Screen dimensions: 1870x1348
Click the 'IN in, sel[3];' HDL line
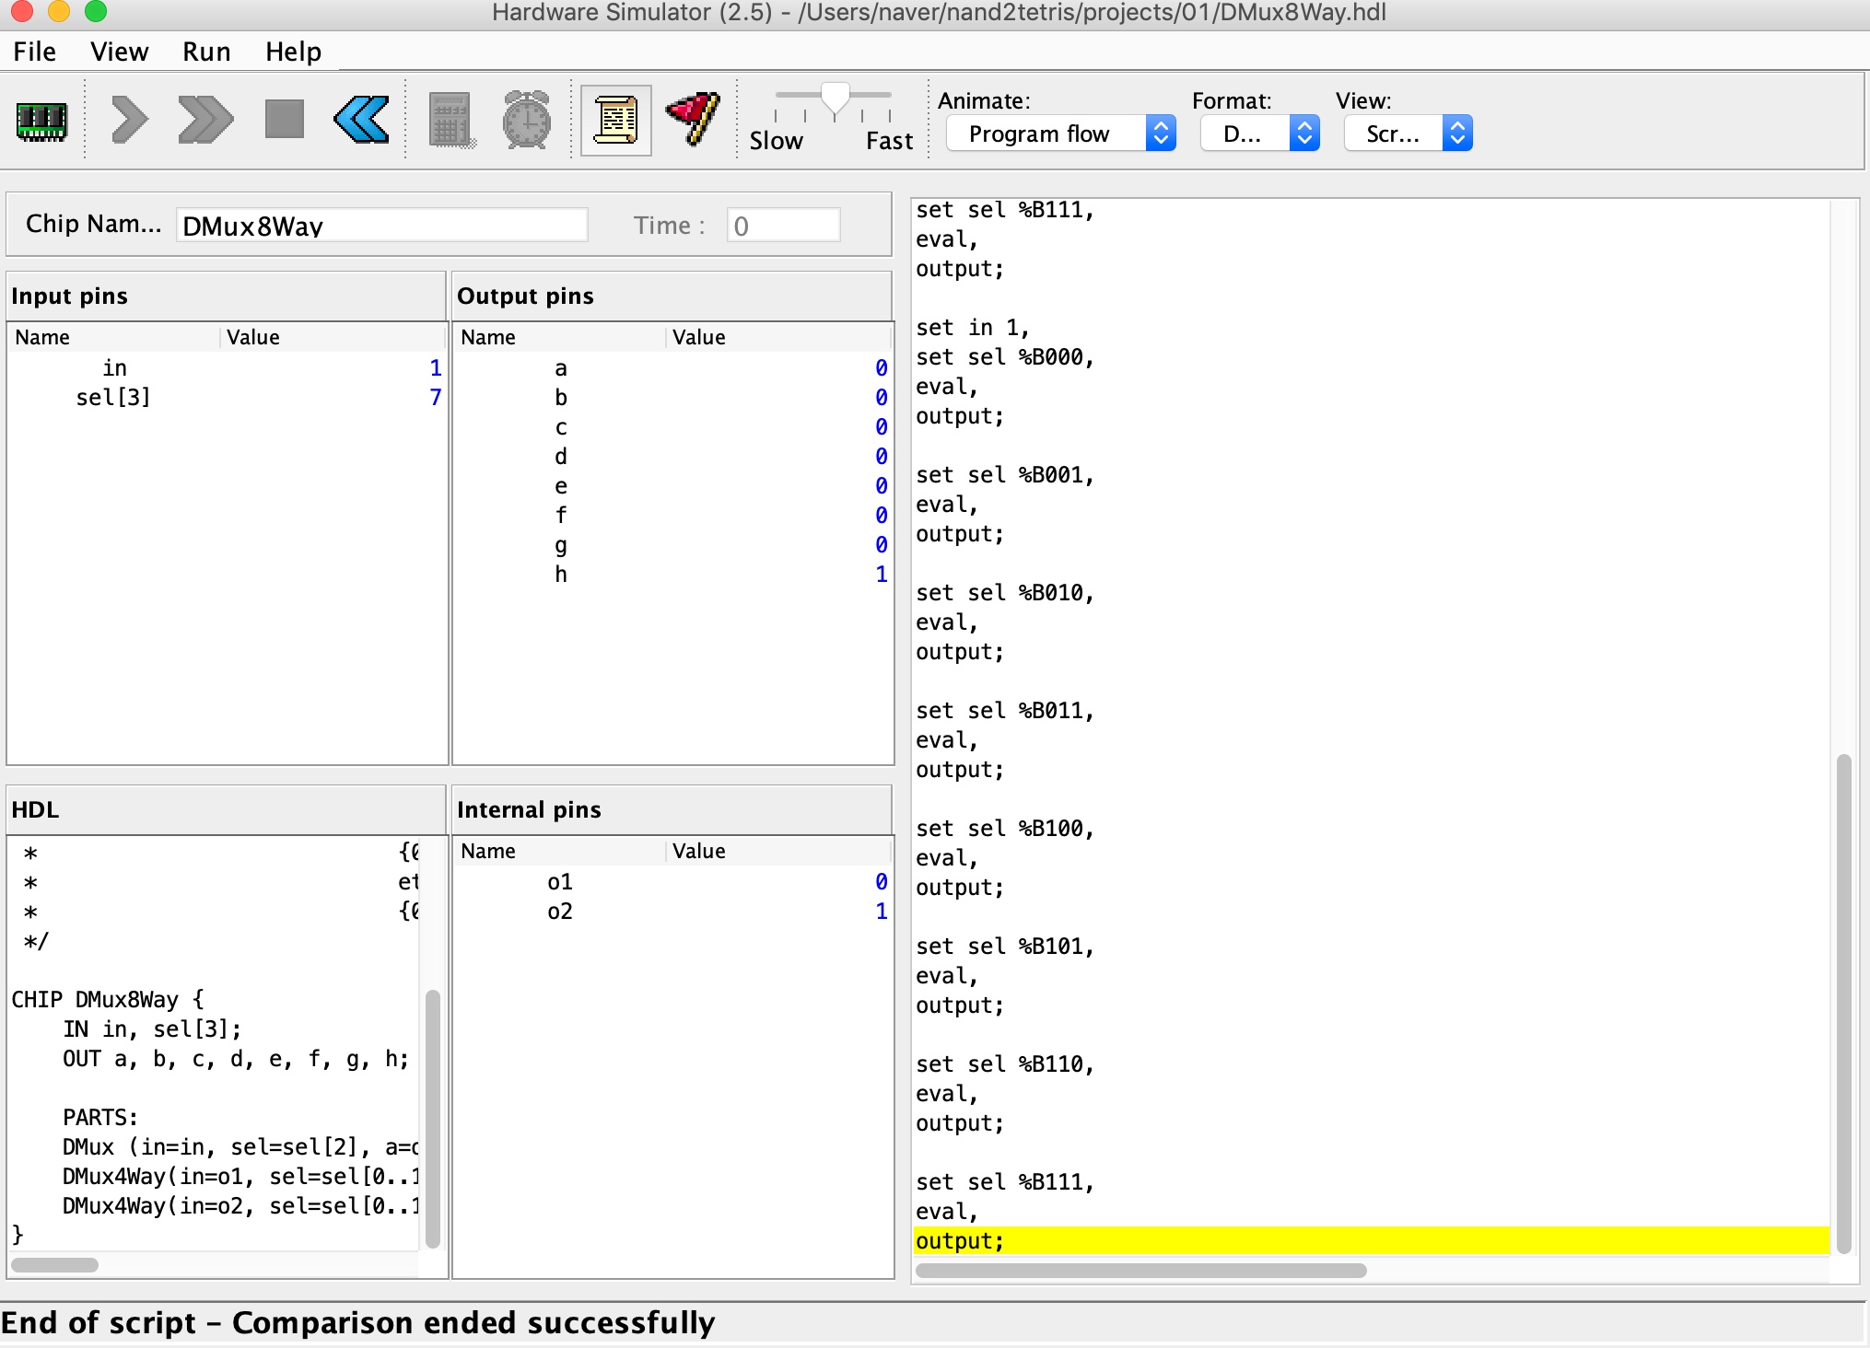(x=152, y=1029)
